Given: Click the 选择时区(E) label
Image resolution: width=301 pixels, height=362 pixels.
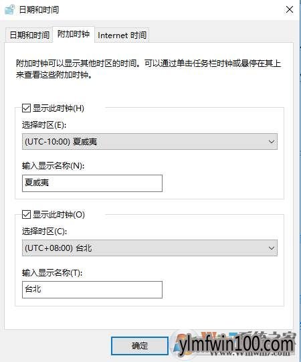Looking at the screenshot, I should coord(44,125).
